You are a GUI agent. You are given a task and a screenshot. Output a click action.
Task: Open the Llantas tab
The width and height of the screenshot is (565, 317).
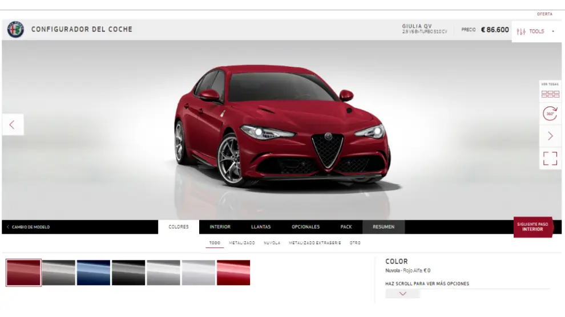point(261,227)
